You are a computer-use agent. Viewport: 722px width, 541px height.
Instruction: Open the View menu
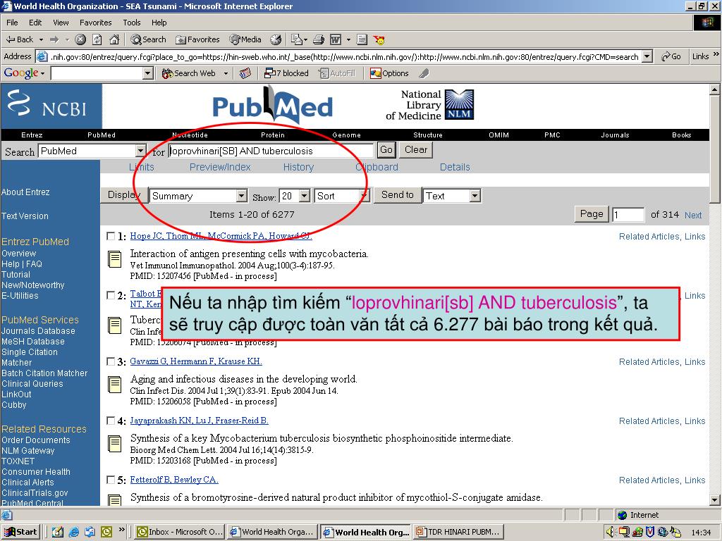coord(61,23)
